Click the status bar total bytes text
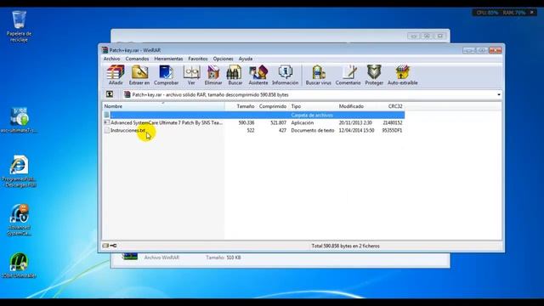 point(346,246)
